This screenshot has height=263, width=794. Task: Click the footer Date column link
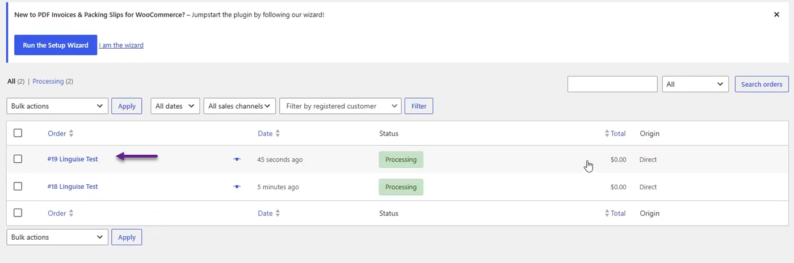(265, 214)
